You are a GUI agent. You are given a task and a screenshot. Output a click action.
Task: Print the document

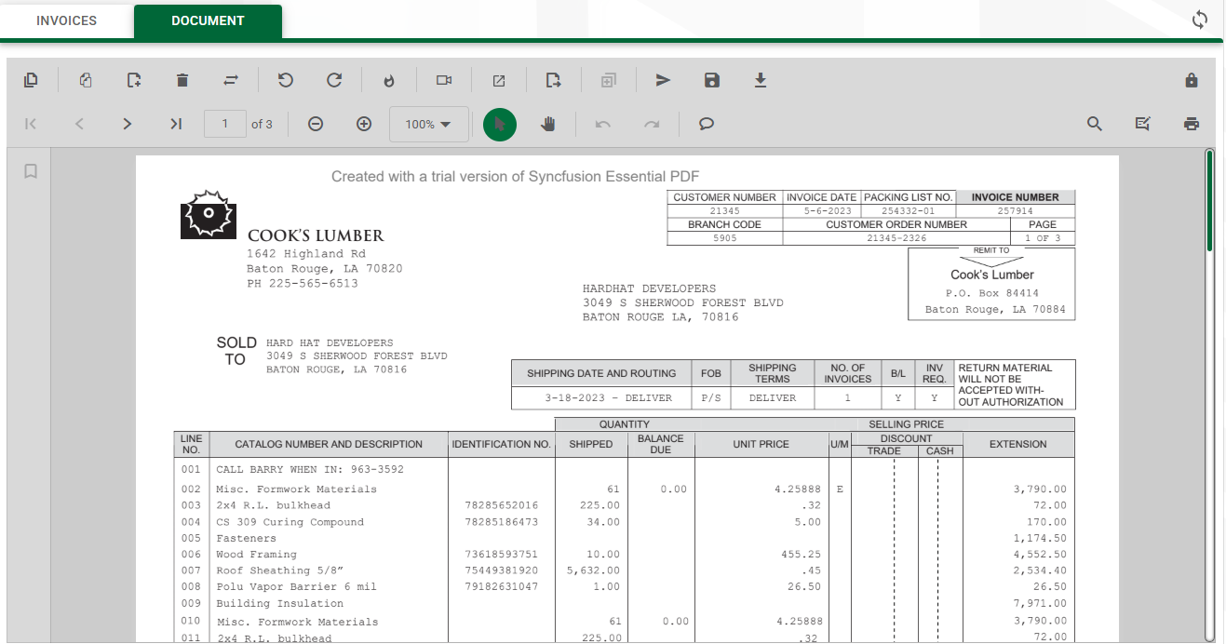pyautogui.click(x=1192, y=124)
